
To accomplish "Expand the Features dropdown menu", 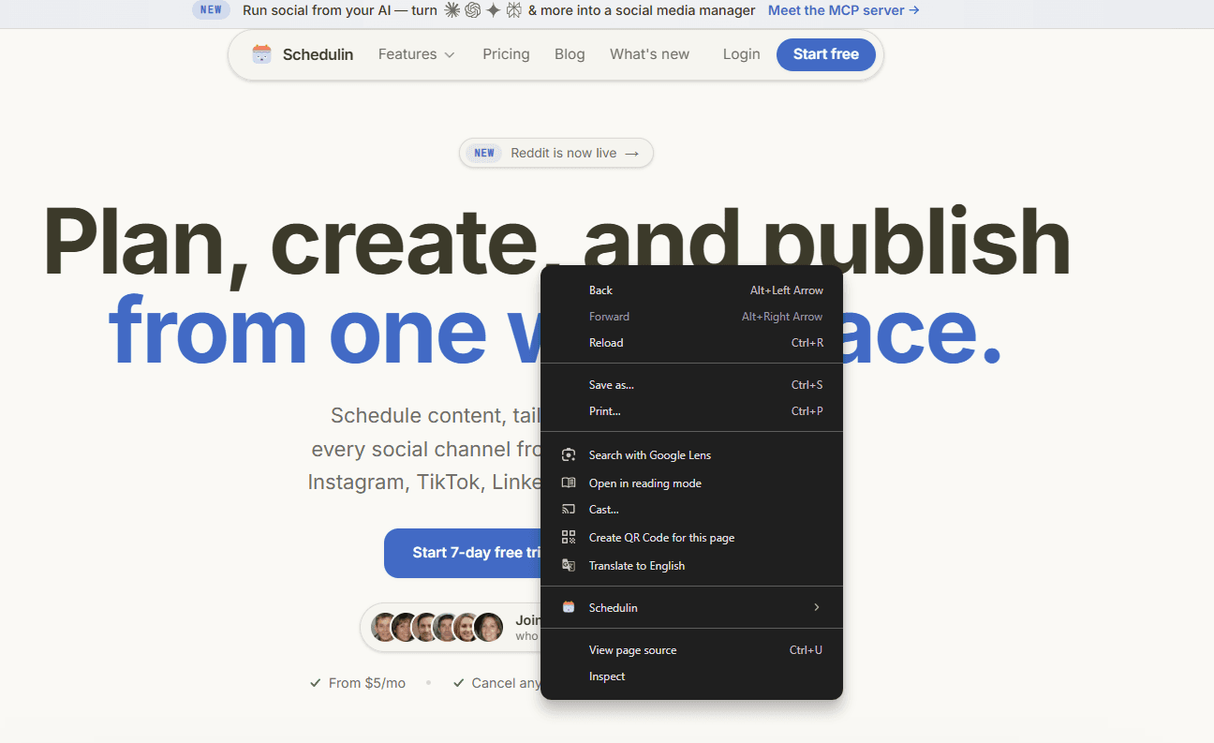I will pyautogui.click(x=417, y=54).
